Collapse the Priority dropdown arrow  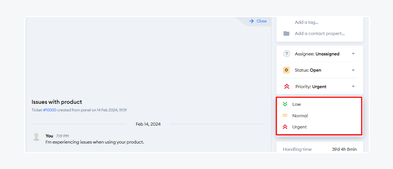point(353,87)
